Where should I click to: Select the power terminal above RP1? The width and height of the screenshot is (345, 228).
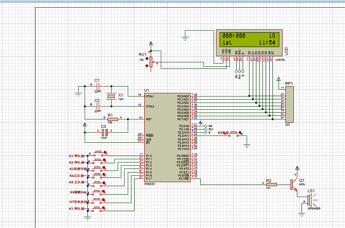point(278,79)
